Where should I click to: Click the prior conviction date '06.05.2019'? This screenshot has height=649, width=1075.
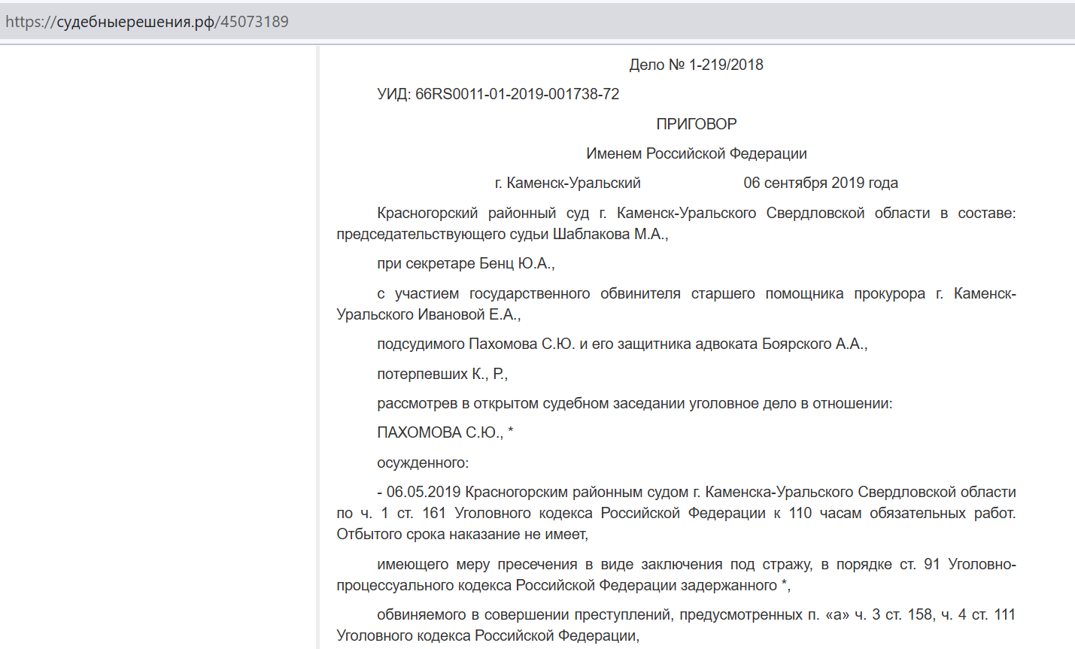[424, 492]
